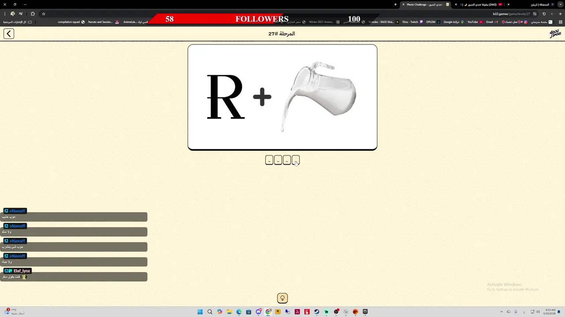Close the Photo Challenge tab
565x317 pixels.
[403, 4]
